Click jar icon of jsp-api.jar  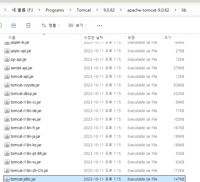[x=7, y=59]
